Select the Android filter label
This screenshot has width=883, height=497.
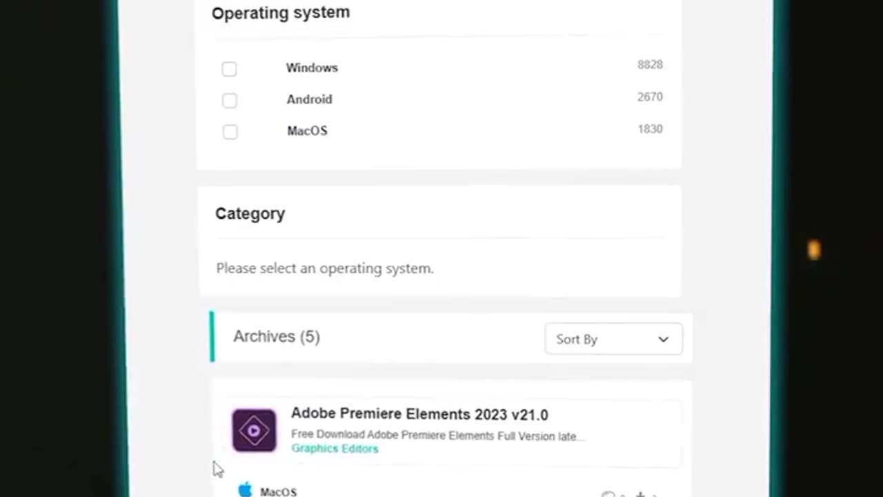[x=309, y=99]
